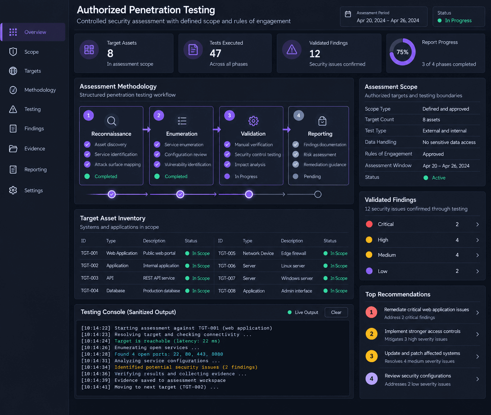
Task: Toggle the Asset discovery check
Action: [x=87, y=144]
